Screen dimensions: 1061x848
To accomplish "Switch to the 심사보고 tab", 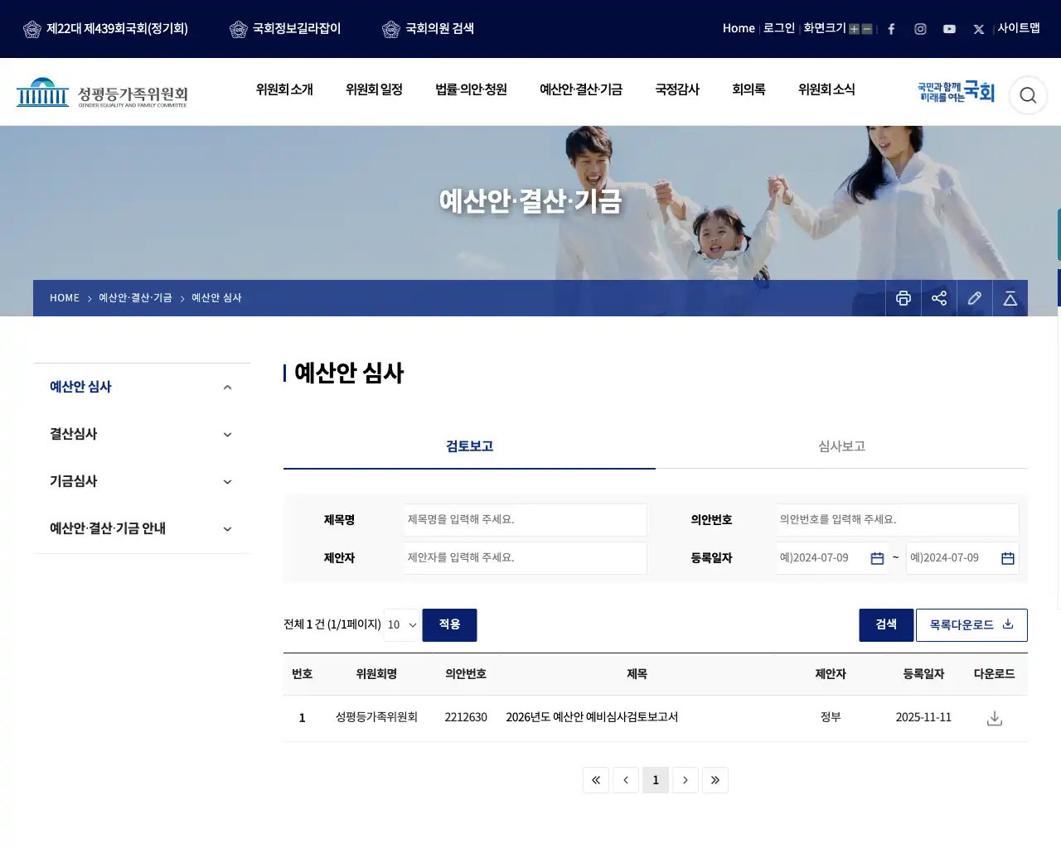I will (x=842, y=446).
